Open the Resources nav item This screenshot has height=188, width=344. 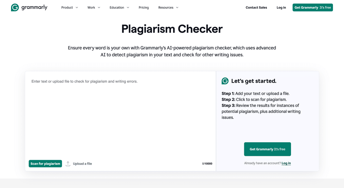(166, 8)
